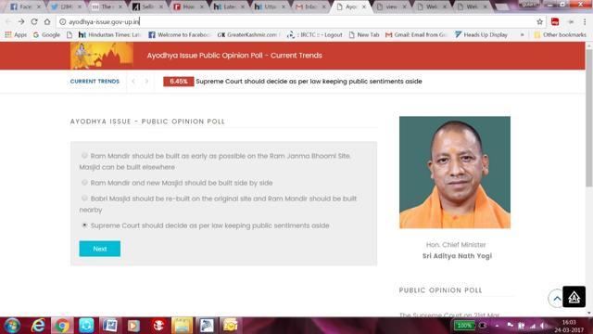The height and width of the screenshot is (334, 593).
Task: Switch to the Twitter tab
Action: (66, 6)
